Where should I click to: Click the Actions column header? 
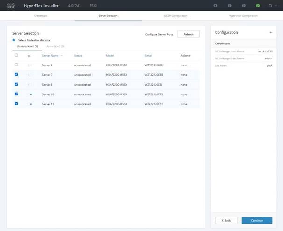[x=185, y=56]
